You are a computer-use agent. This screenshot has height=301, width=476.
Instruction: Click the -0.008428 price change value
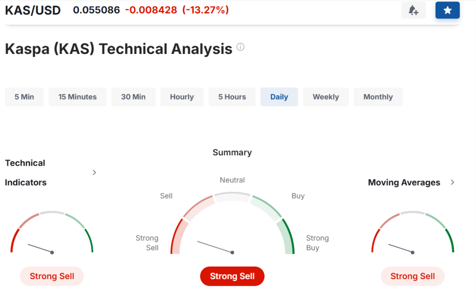click(x=151, y=10)
